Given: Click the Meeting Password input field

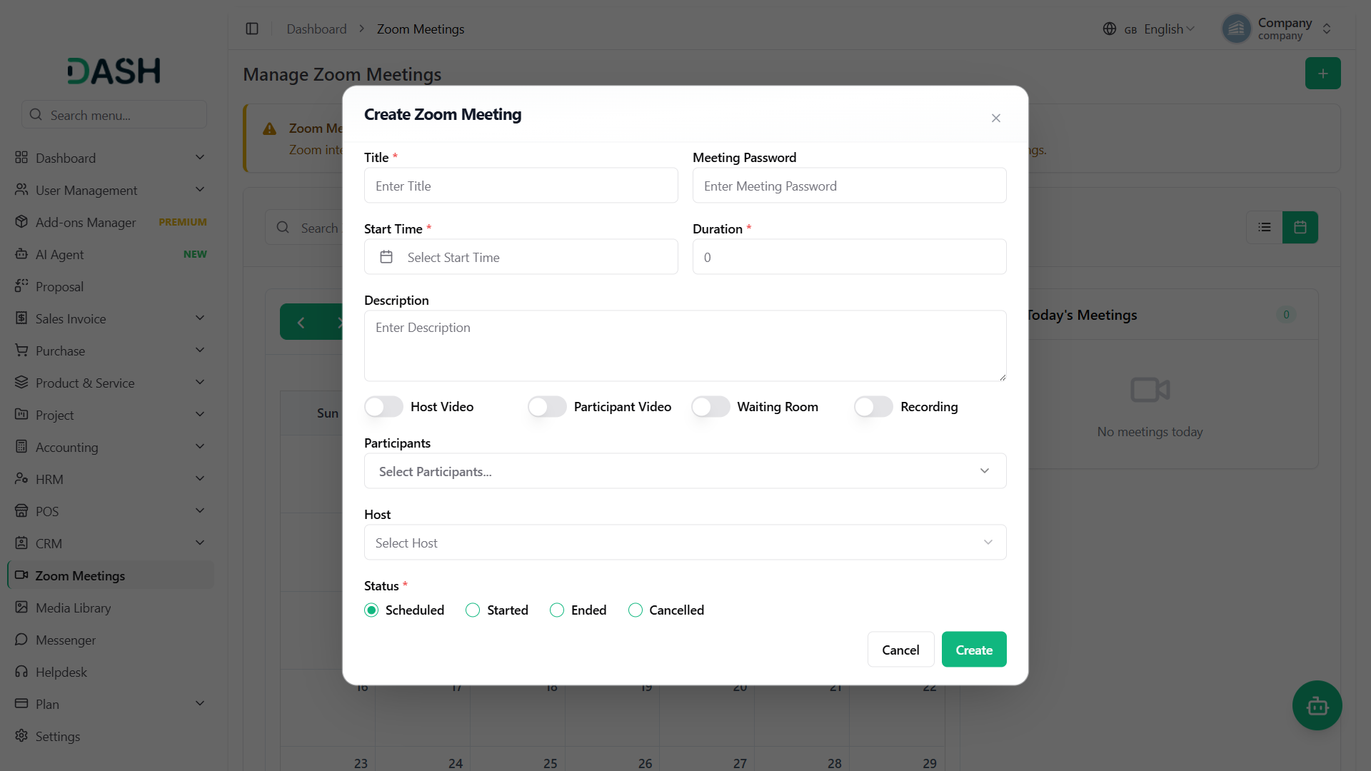Looking at the screenshot, I should pos(850,186).
